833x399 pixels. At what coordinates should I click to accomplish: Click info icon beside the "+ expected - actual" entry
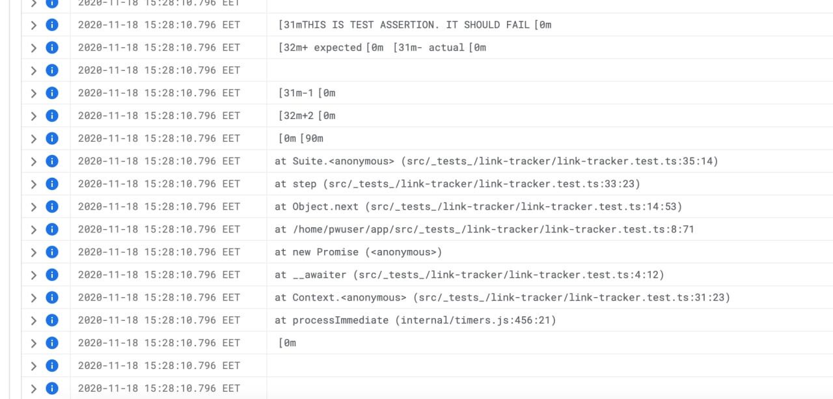[x=52, y=48]
